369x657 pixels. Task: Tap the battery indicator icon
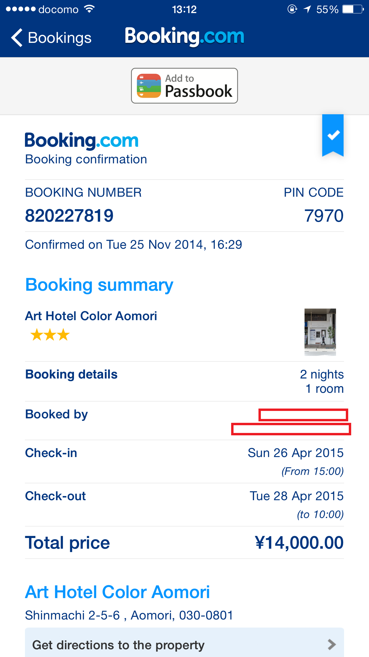click(x=352, y=9)
